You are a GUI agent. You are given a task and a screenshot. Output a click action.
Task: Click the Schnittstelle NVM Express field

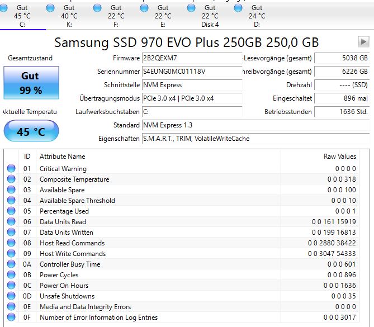point(192,85)
